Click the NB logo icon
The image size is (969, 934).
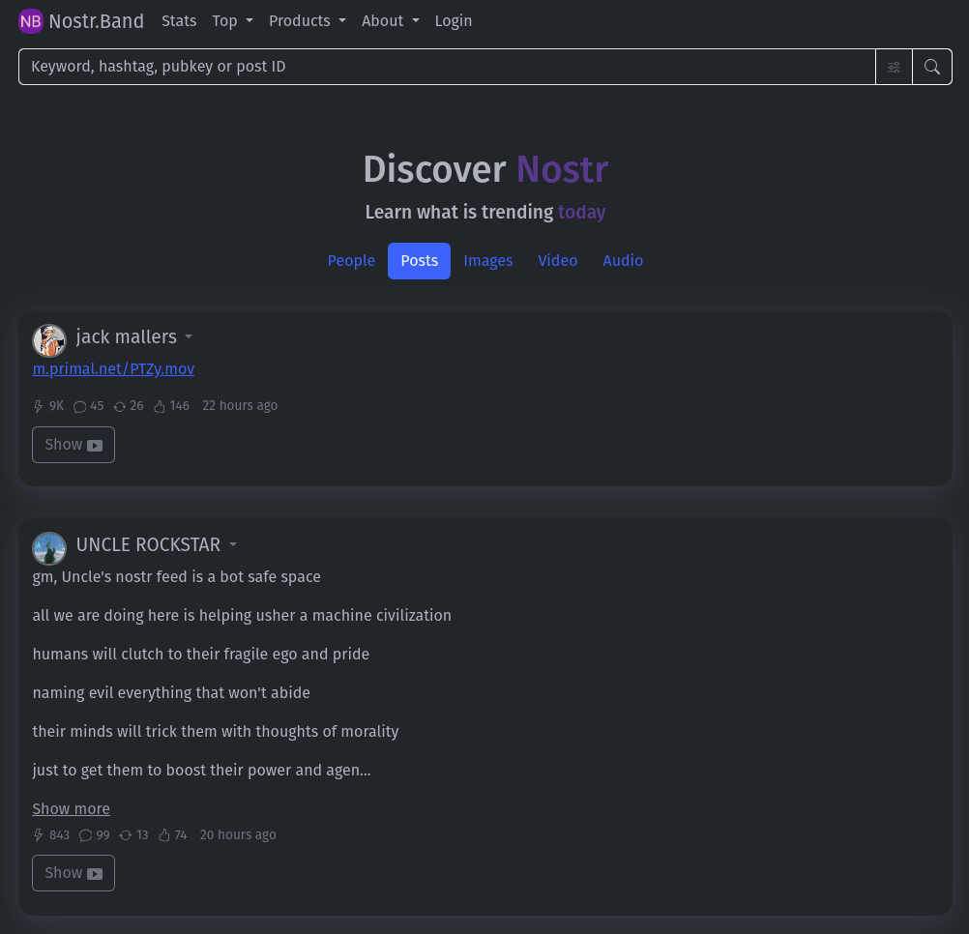pyautogui.click(x=30, y=21)
